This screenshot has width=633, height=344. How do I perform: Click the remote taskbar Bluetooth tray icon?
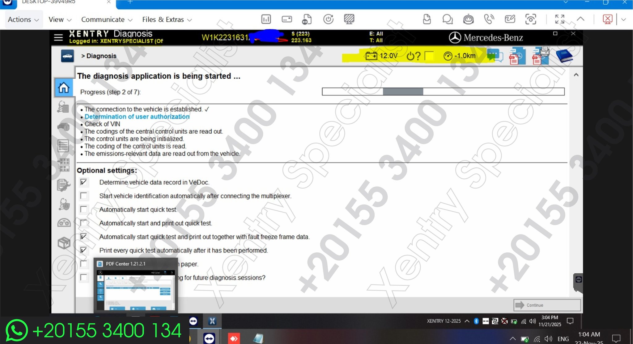click(476, 321)
